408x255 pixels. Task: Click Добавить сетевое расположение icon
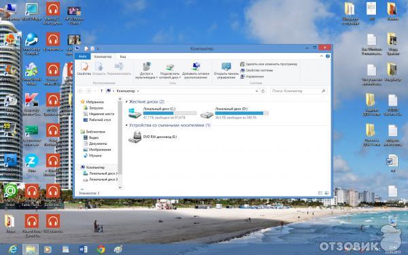(196, 70)
